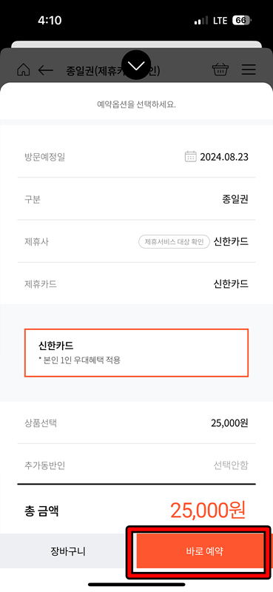
Task: Open the 제휴카드 selector showing 신한카드
Action: point(136,284)
